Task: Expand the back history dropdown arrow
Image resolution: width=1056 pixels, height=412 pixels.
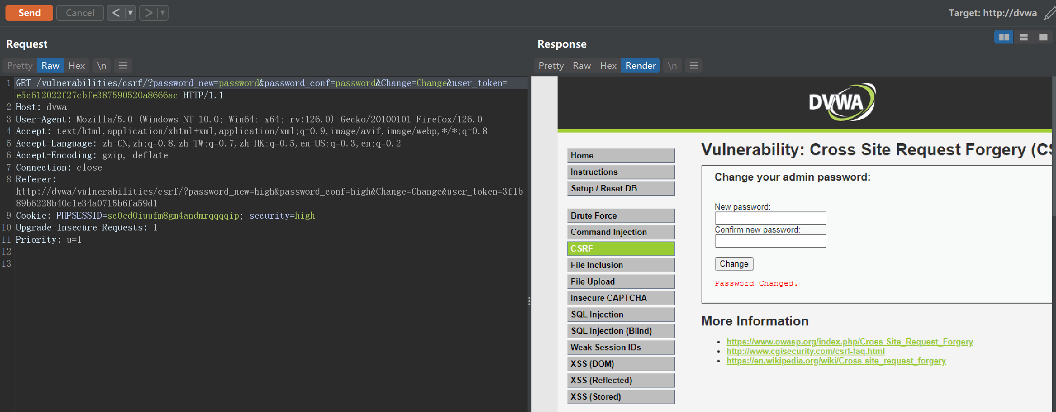Action: point(130,13)
